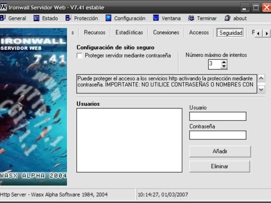This screenshot has width=271, height=203.
Task: Click the '10:14:27, 01/03/2007' status bar time
Action: click(x=163, y=195)
